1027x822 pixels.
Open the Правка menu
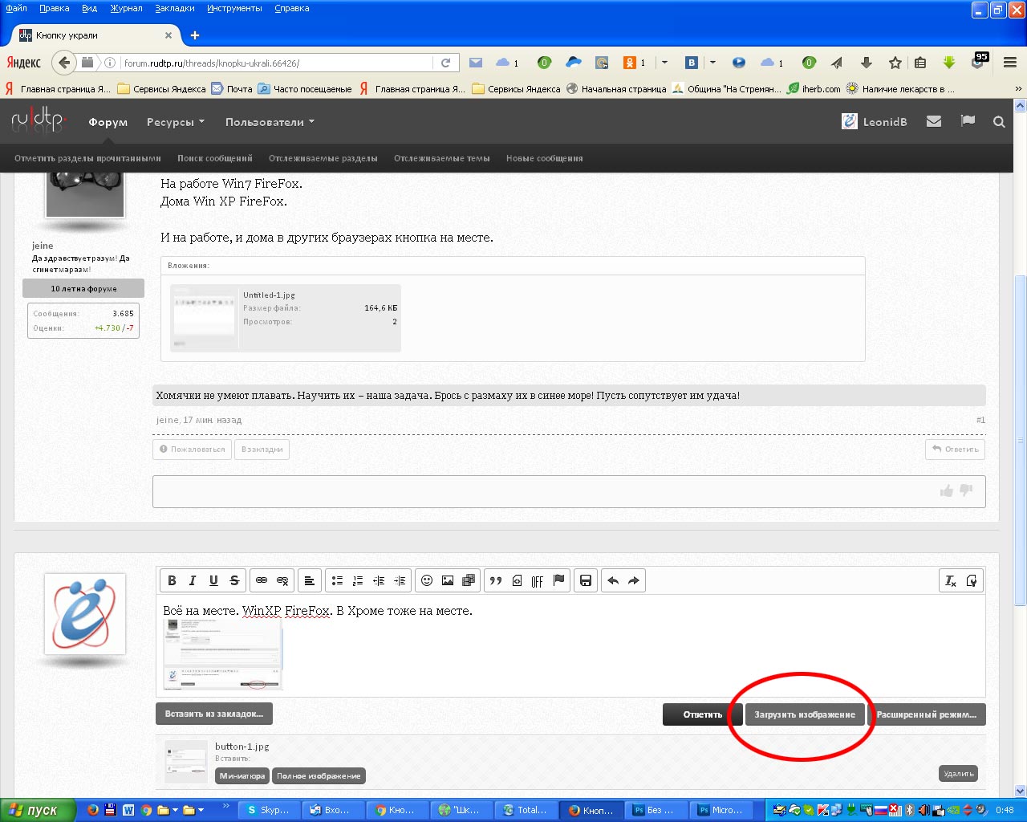point(55,8)
